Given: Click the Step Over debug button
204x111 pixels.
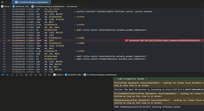Looking at the screenshot, I should (12, 75).
